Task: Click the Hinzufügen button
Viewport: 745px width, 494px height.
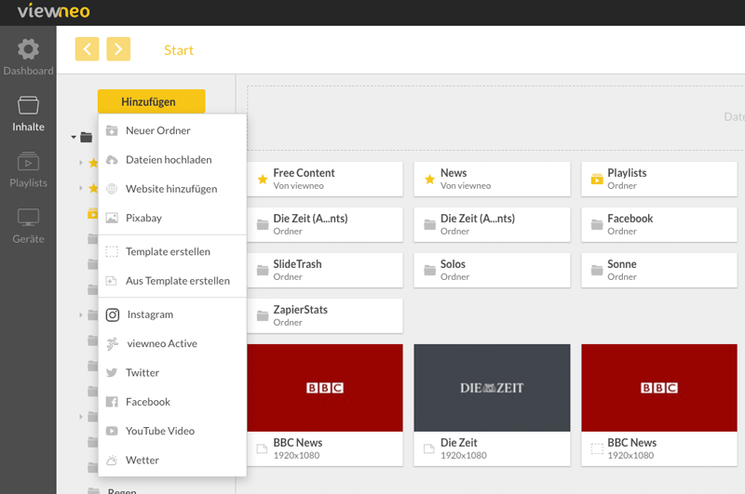Action: pyautogui.click(x=152, y=101)
